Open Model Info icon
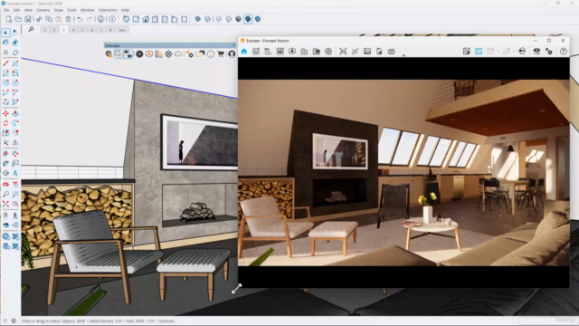 112,19
